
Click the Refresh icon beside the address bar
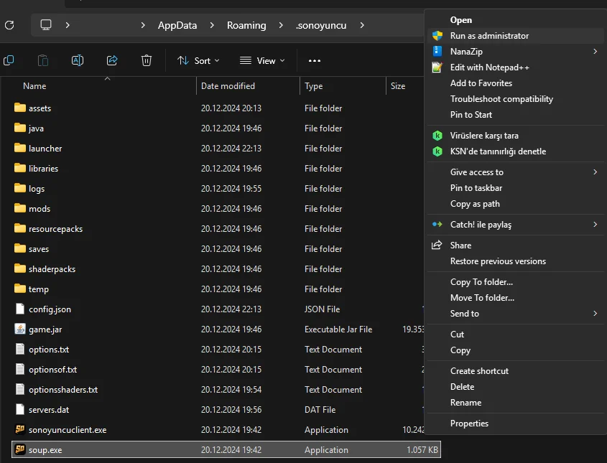9,25
